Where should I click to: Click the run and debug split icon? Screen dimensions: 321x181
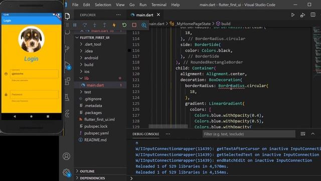click(302, 15)
